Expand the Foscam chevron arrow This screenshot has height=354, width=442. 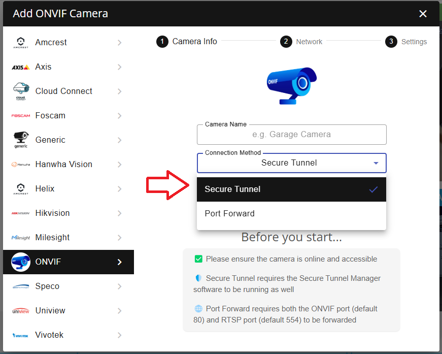(x=120, y=116)
